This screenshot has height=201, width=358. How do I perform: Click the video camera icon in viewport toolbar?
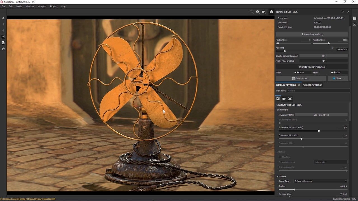tap(264, 12)
